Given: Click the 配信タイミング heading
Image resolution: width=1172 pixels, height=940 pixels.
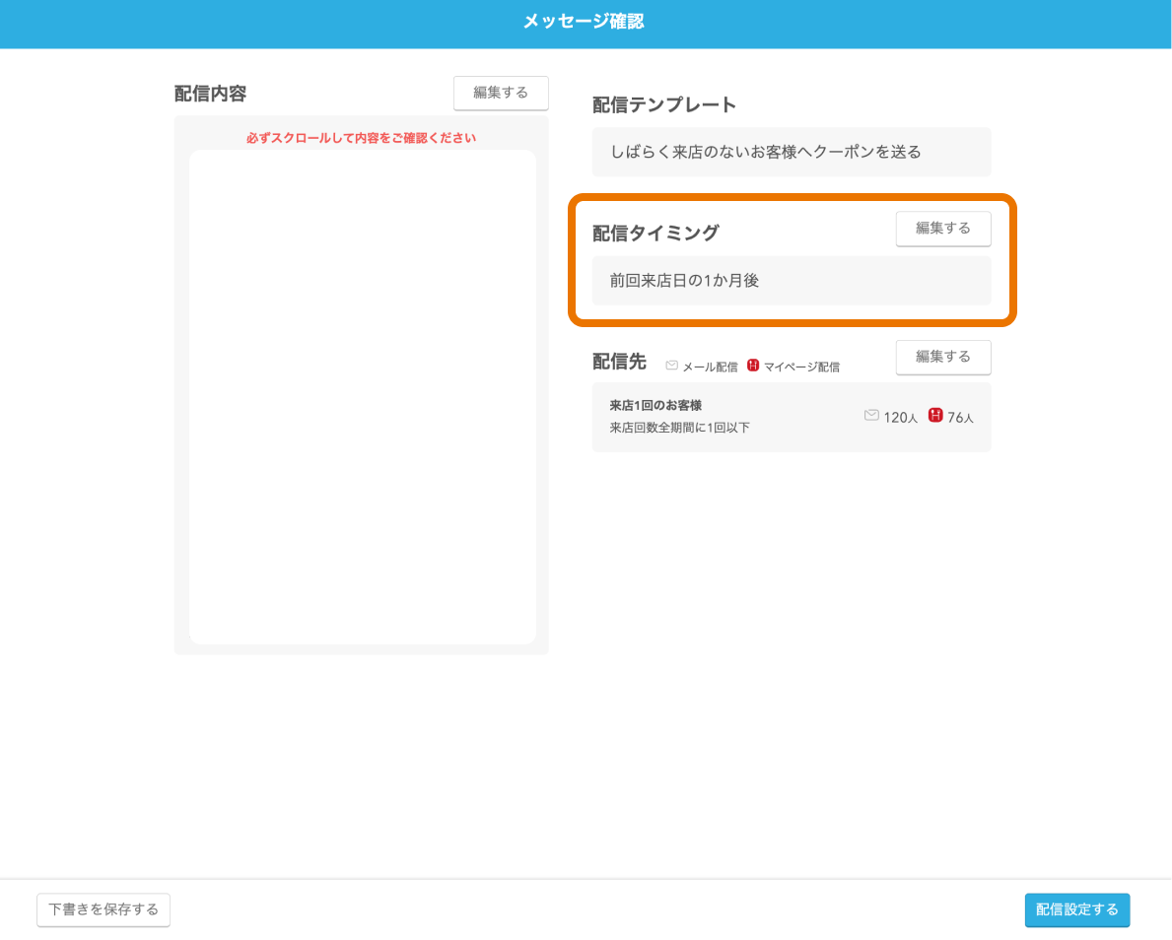Looking at the screenshot, I should (x=655, y=234).
